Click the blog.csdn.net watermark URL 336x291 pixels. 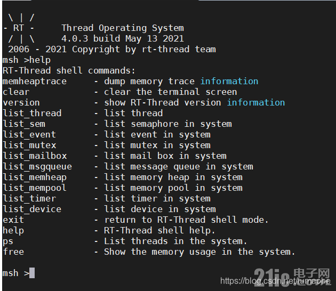(x=275, y=281)
